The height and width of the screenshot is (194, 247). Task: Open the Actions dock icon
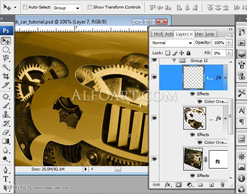[x=242, y=43]
